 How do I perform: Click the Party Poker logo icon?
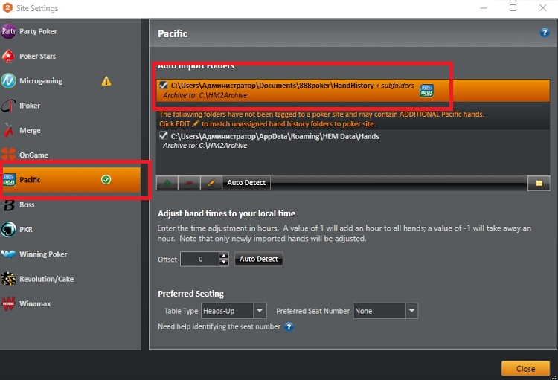click(8, 31)
